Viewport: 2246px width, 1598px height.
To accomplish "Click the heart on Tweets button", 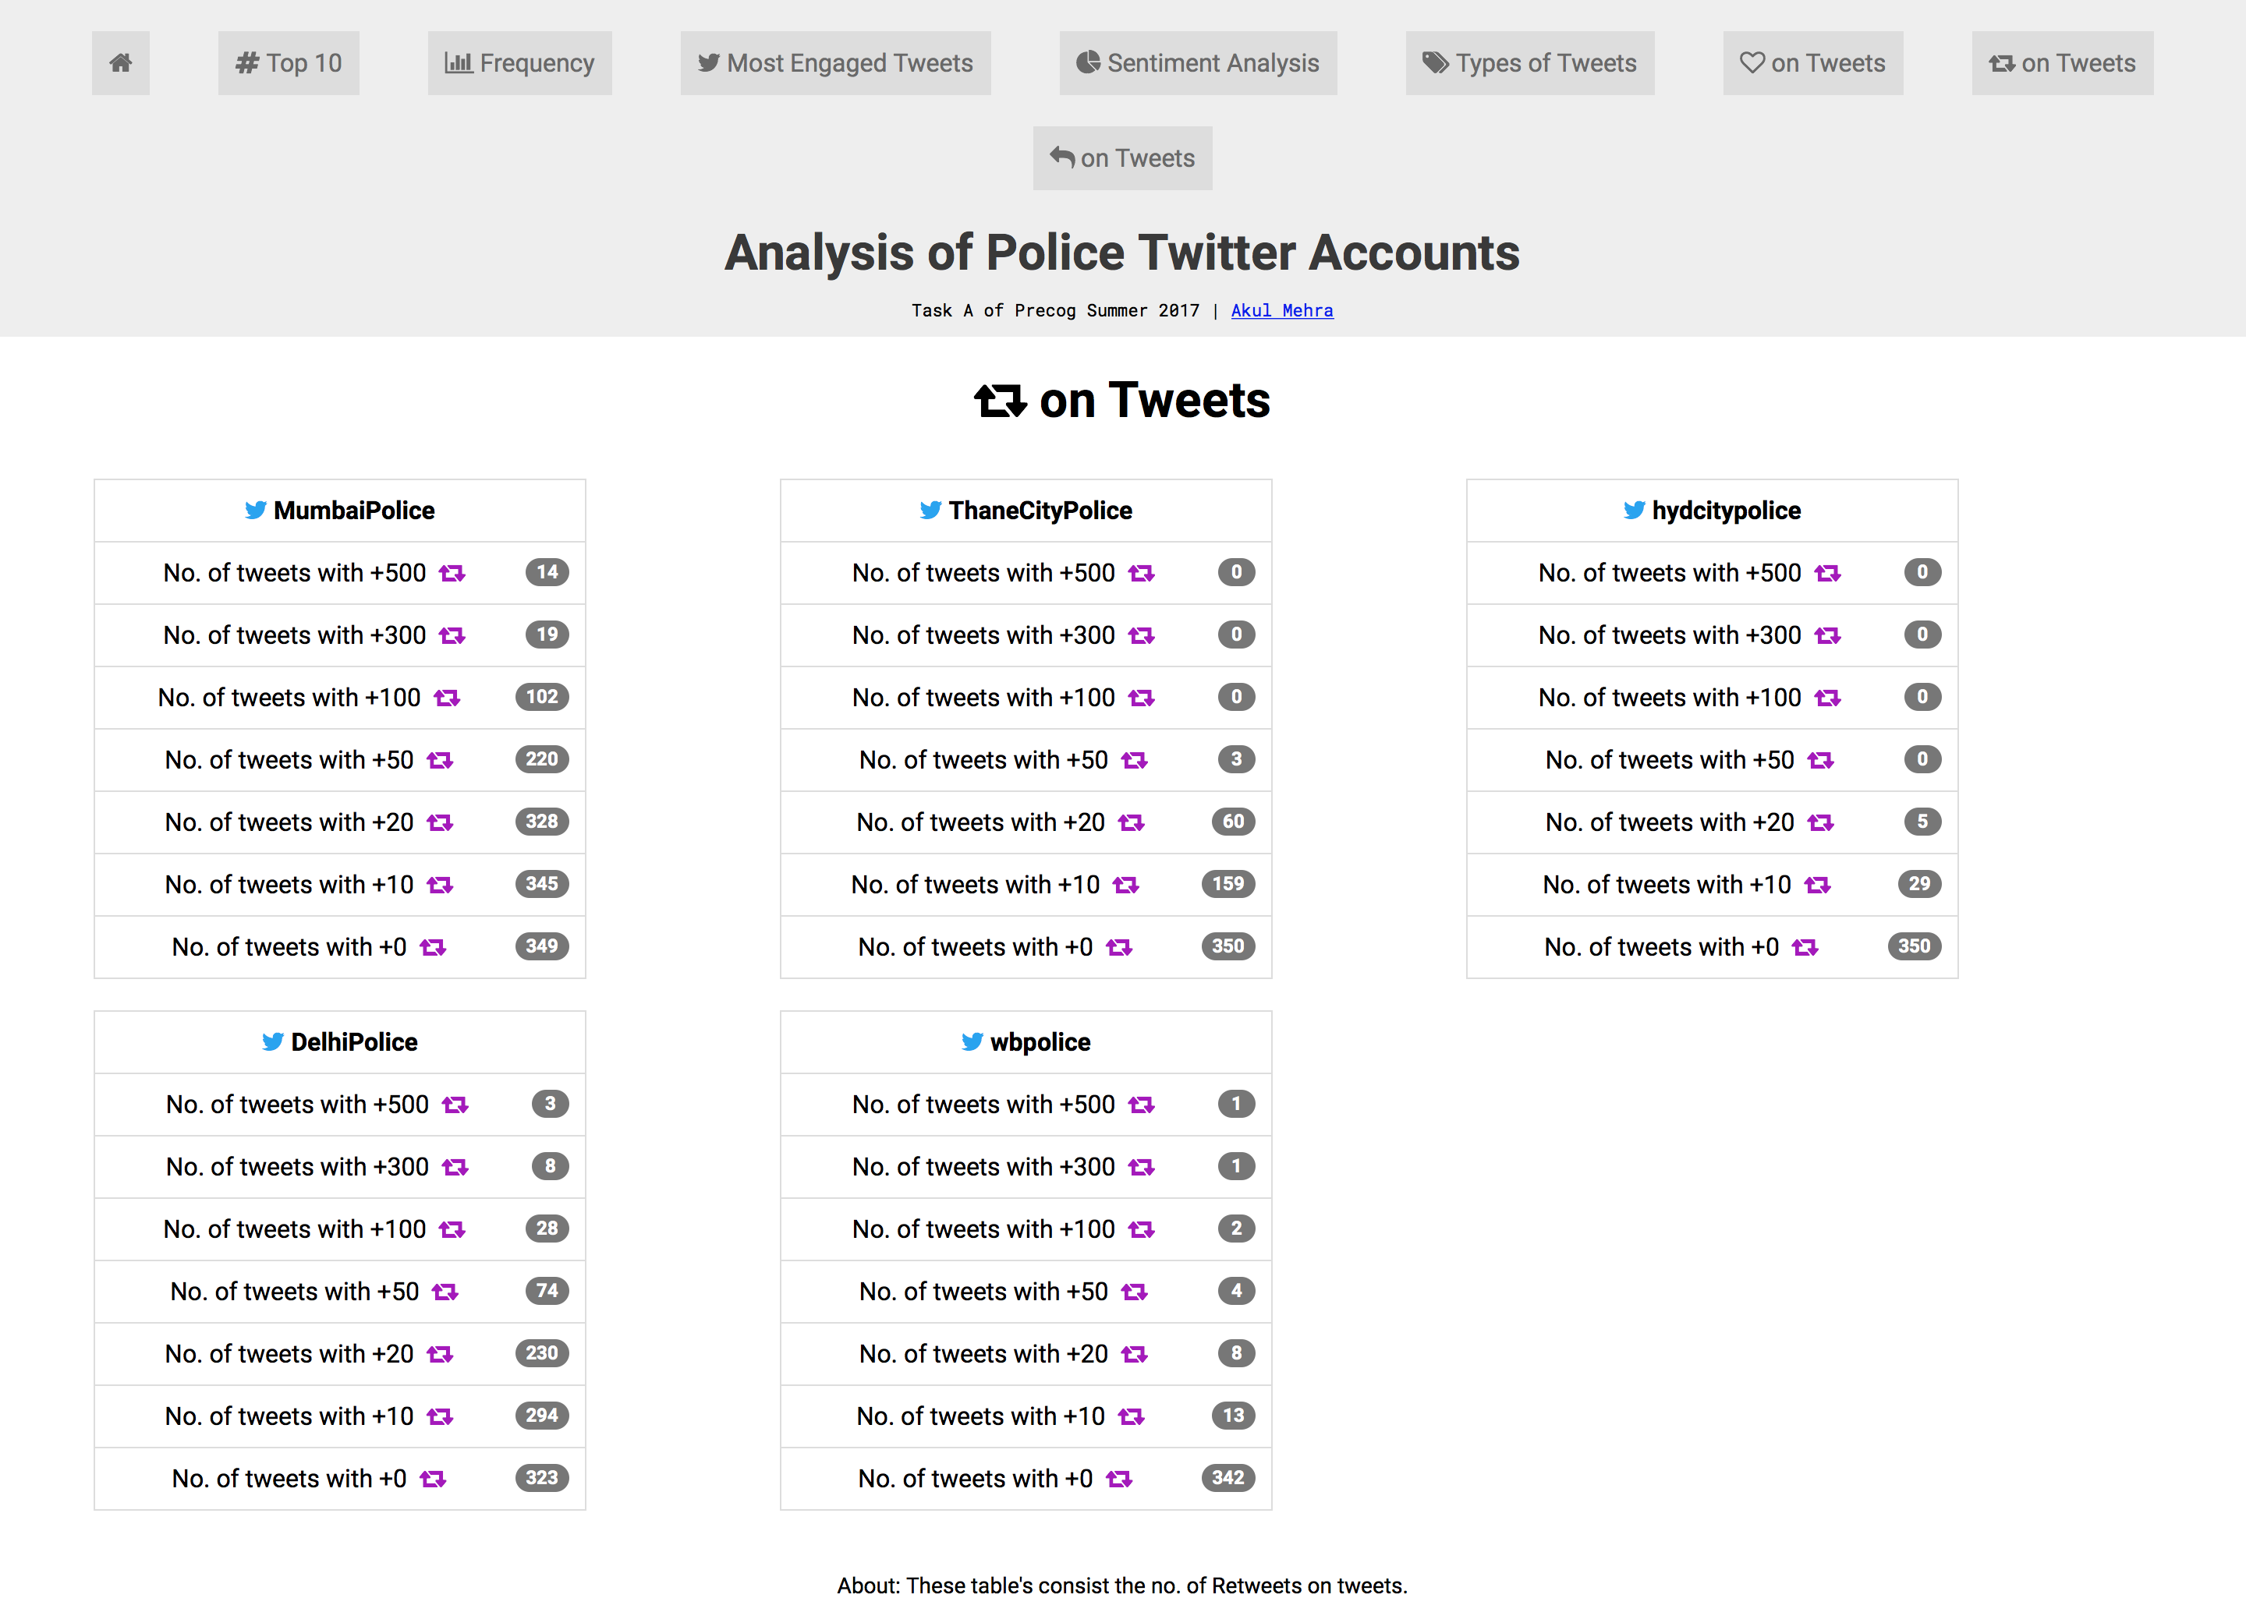I will (x=1812, y=63).
